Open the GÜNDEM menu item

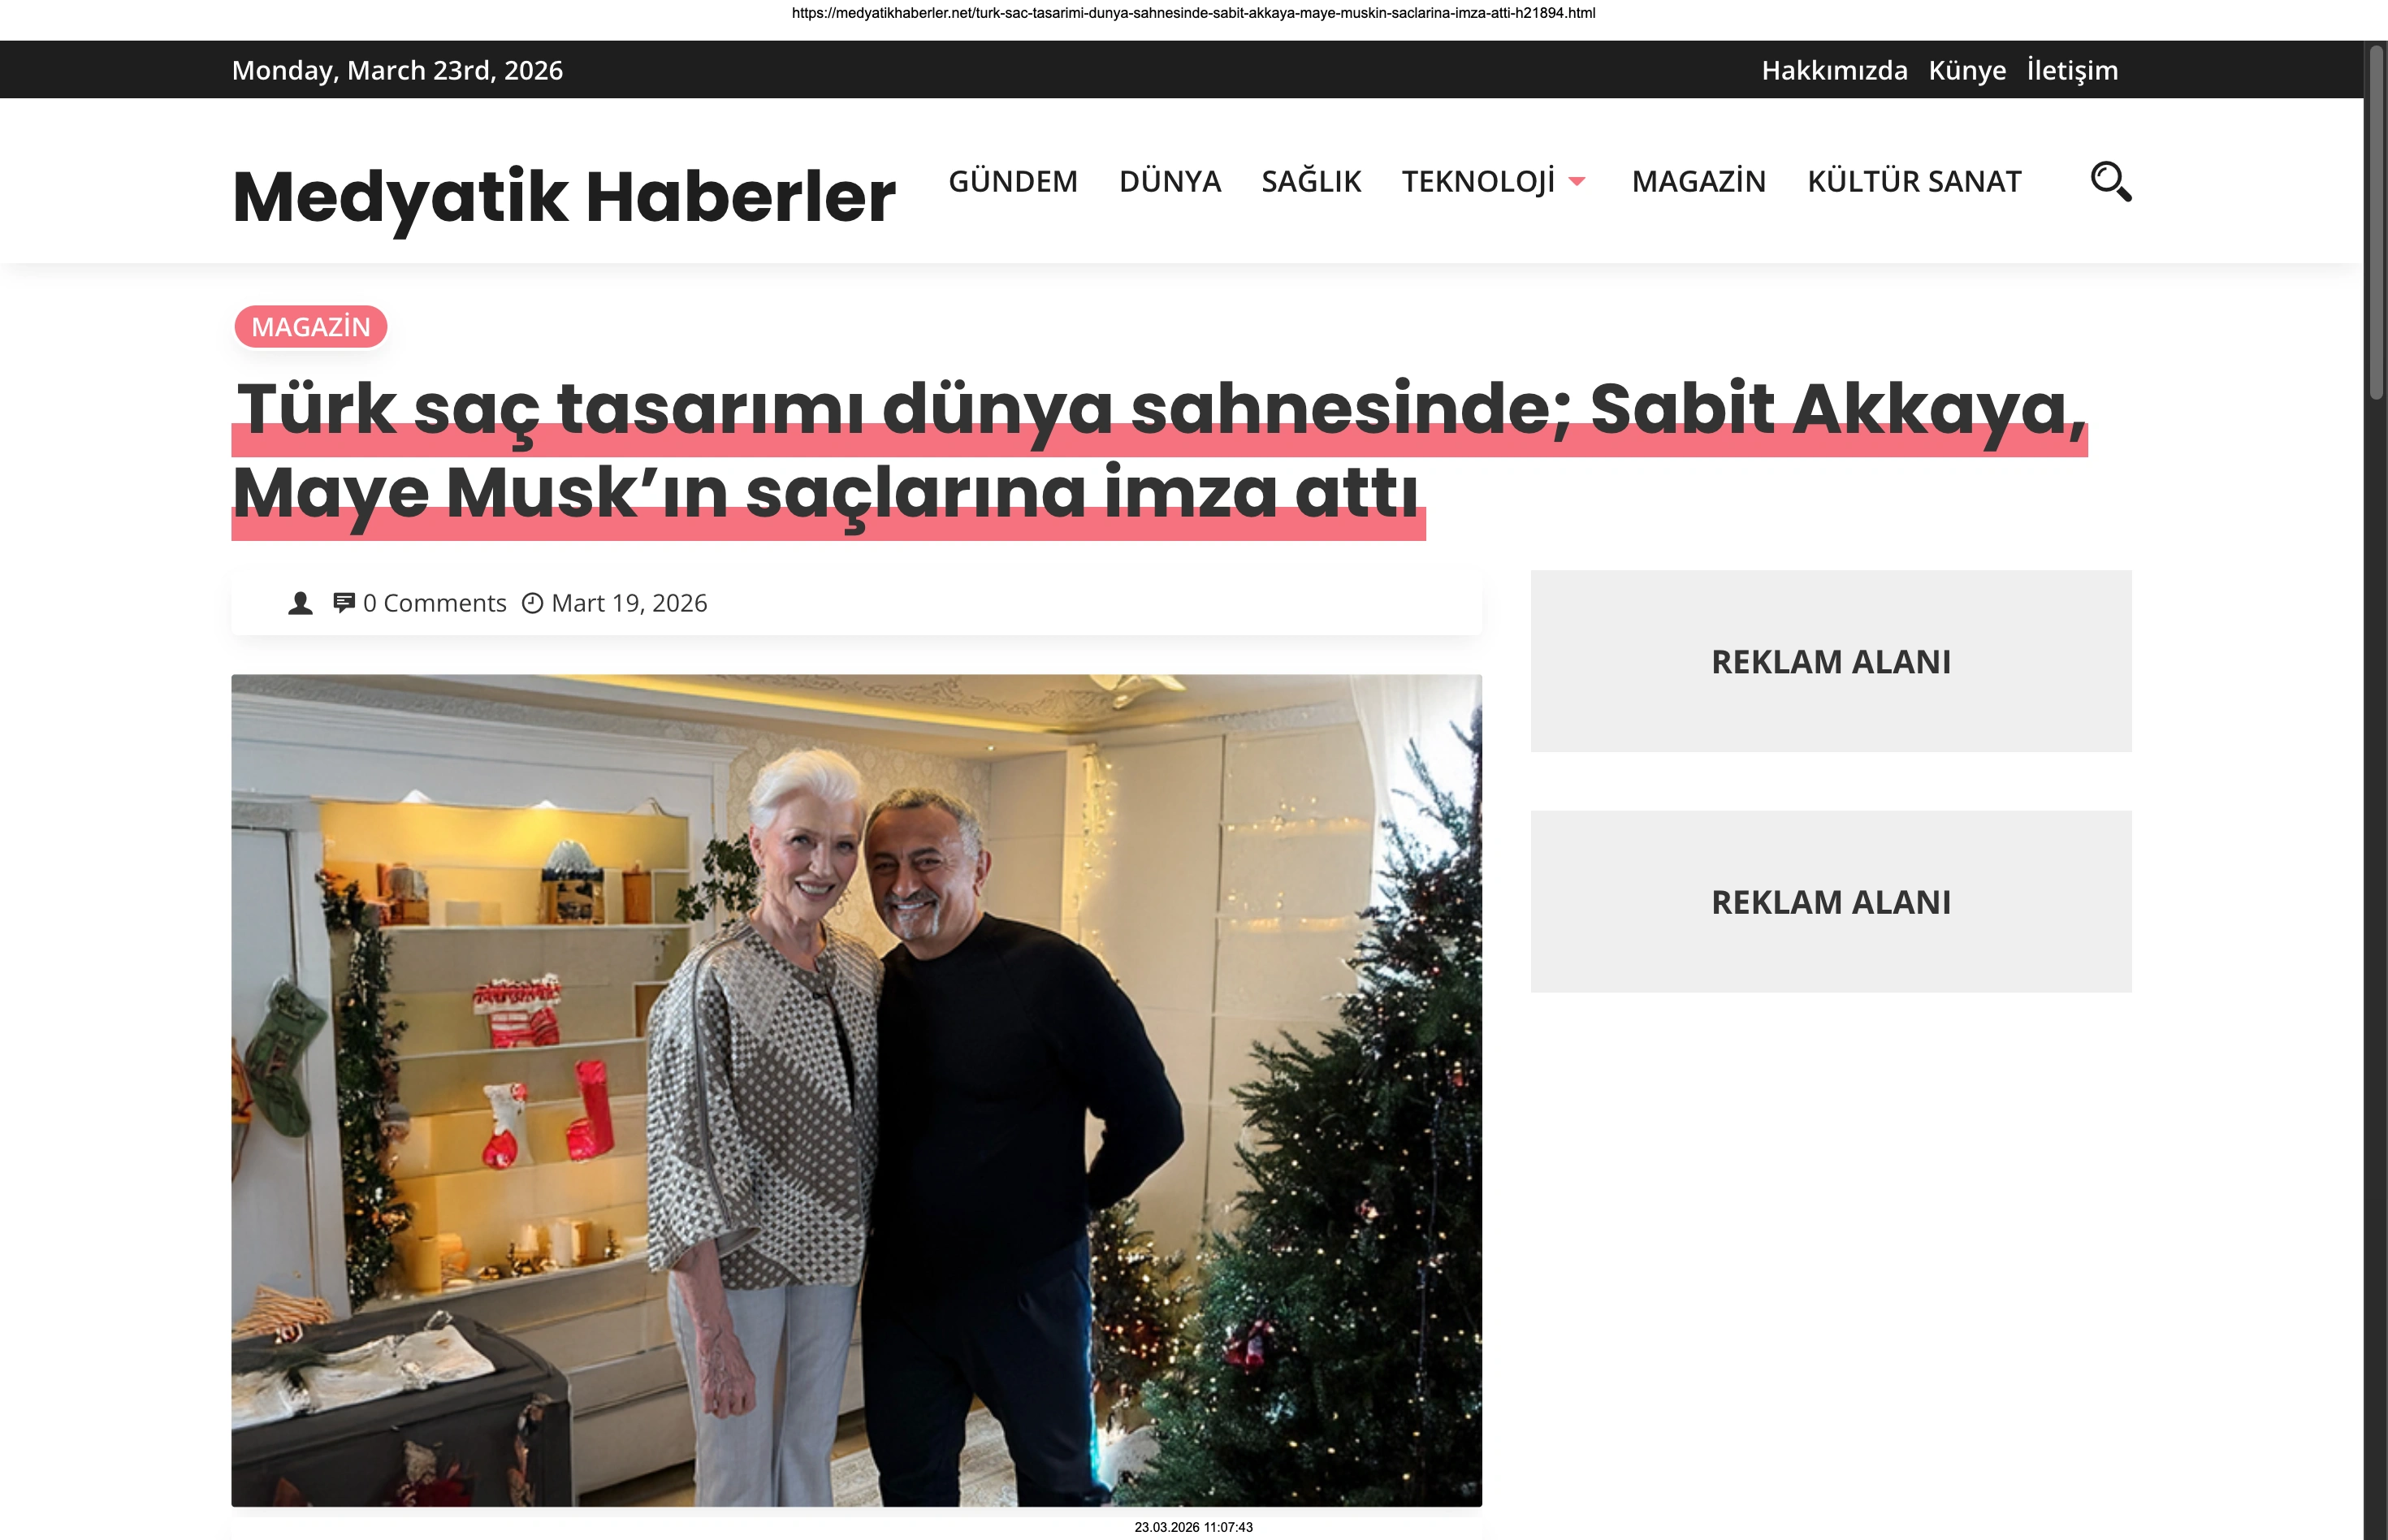tap(1013, 181)
